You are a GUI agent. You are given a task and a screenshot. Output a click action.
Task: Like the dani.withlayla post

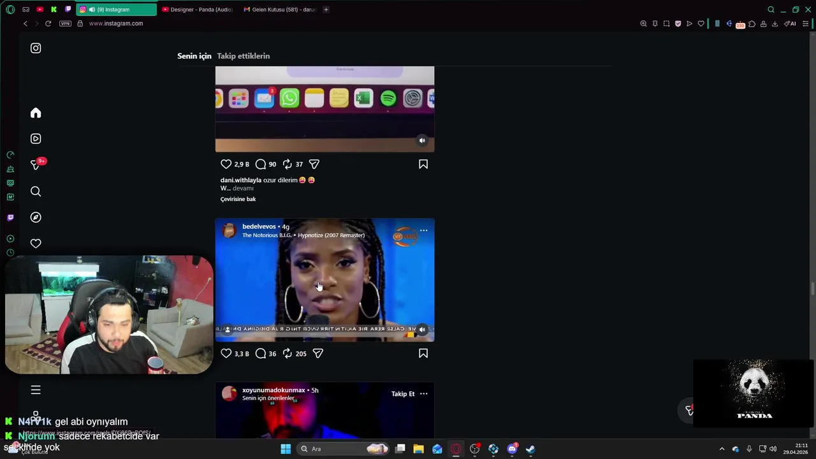226,164
